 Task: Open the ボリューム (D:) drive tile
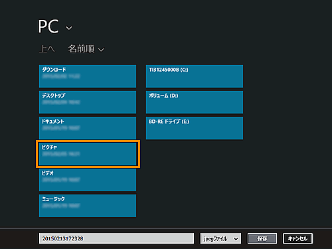click(x=195, y=102)
